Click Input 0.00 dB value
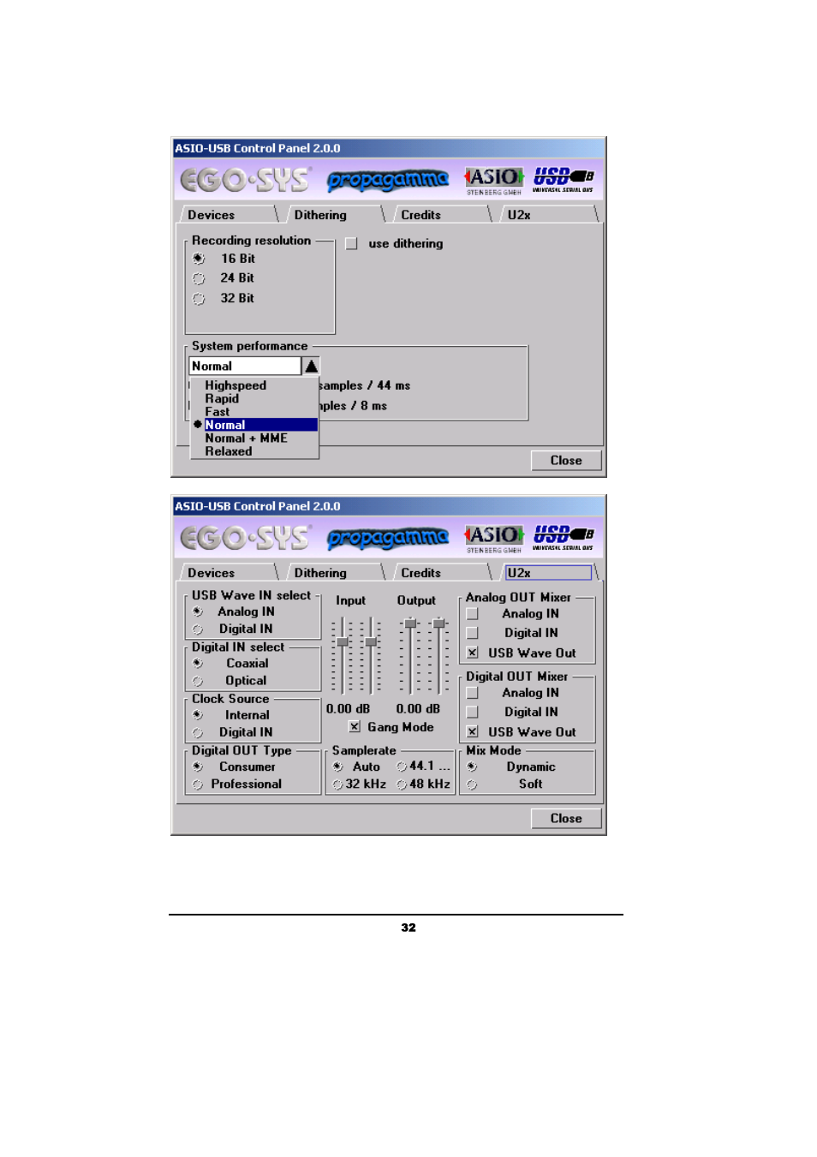Image resolution: width=817 pixels, height=1157 pixels. point(348,709)
